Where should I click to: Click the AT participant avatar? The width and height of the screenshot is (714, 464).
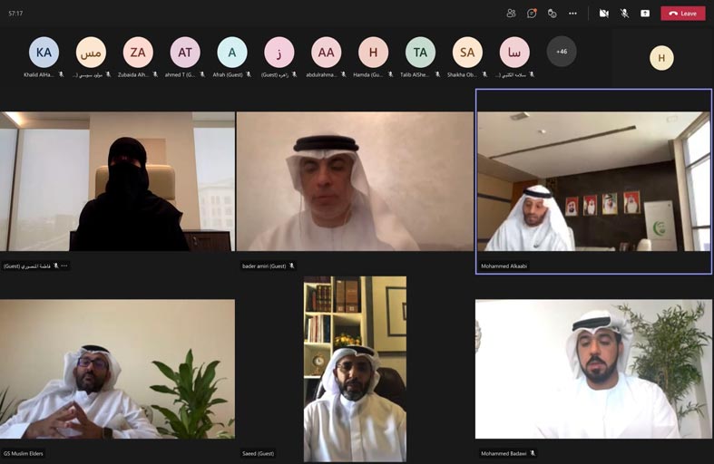tap(185, 53)
